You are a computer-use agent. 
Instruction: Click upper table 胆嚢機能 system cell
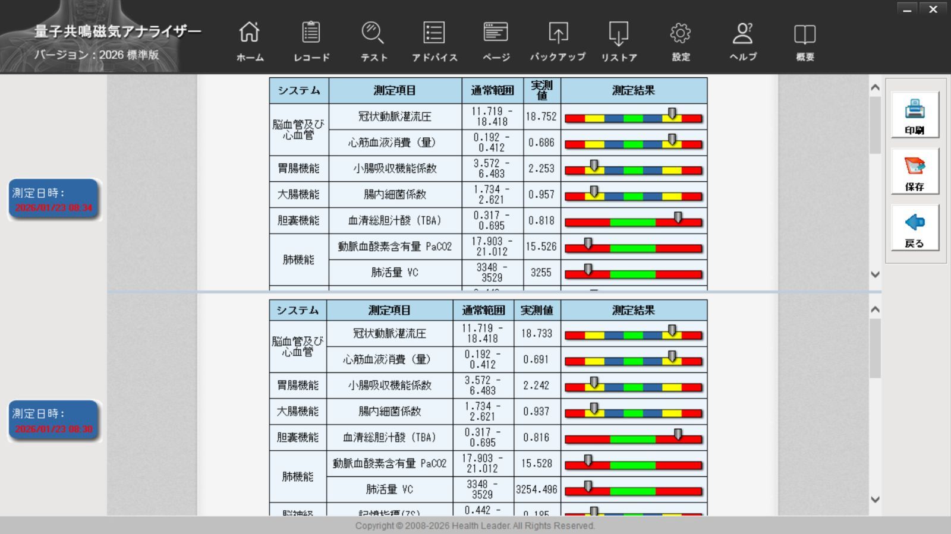pyautogui.click(x=299, y=221)
